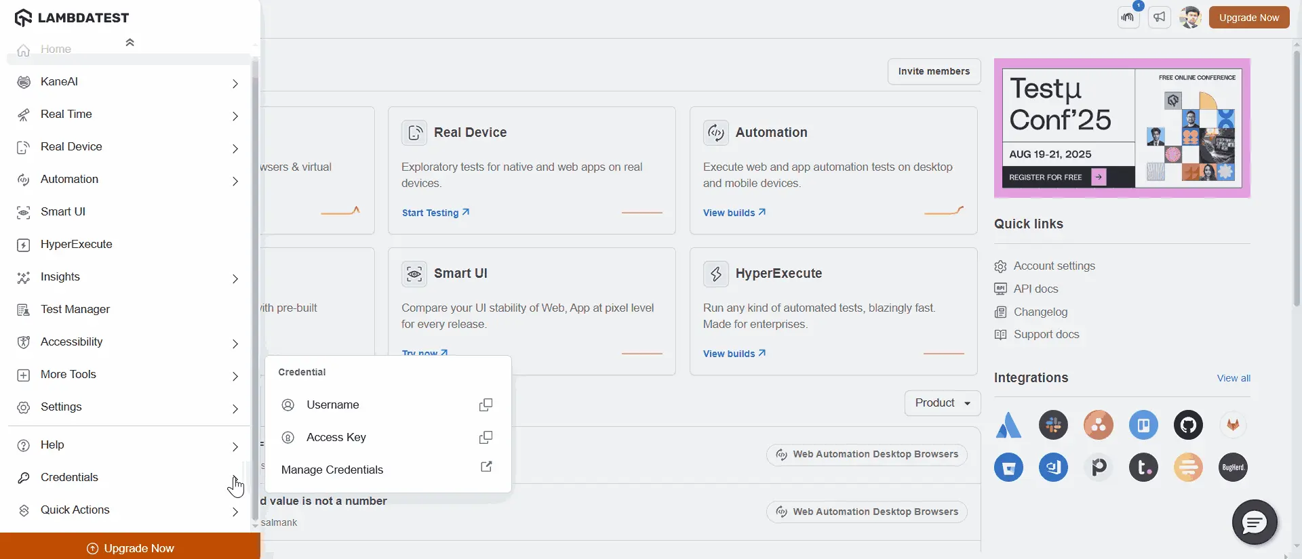Open the user profile avatar
1302x559 pixels.
1190,18
